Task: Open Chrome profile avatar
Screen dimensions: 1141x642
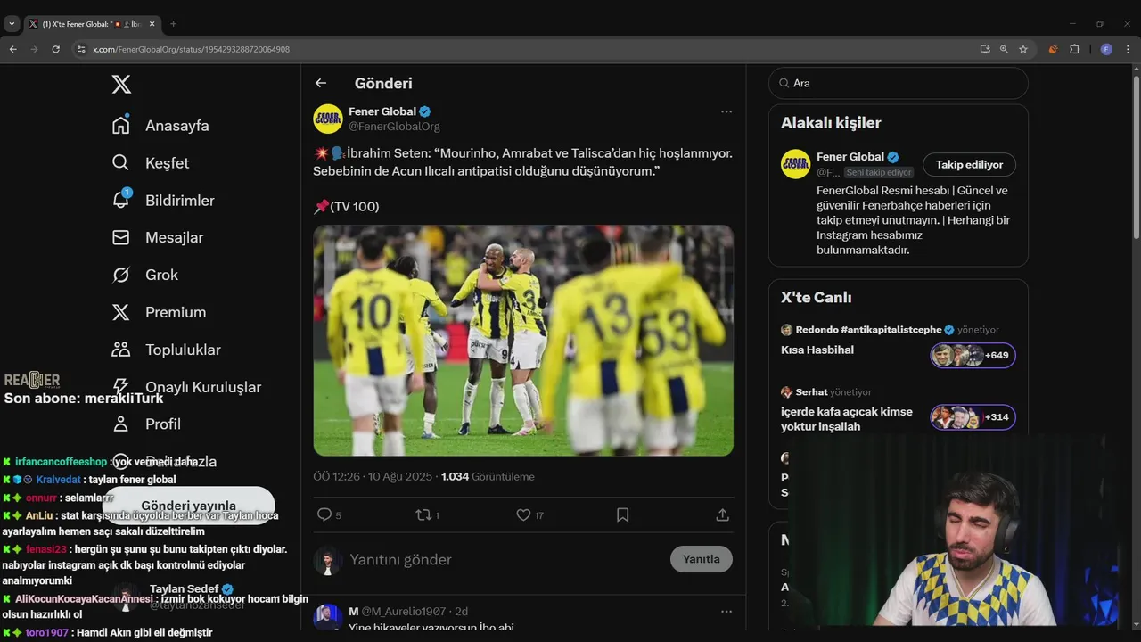Action: tap(1106, 49)
